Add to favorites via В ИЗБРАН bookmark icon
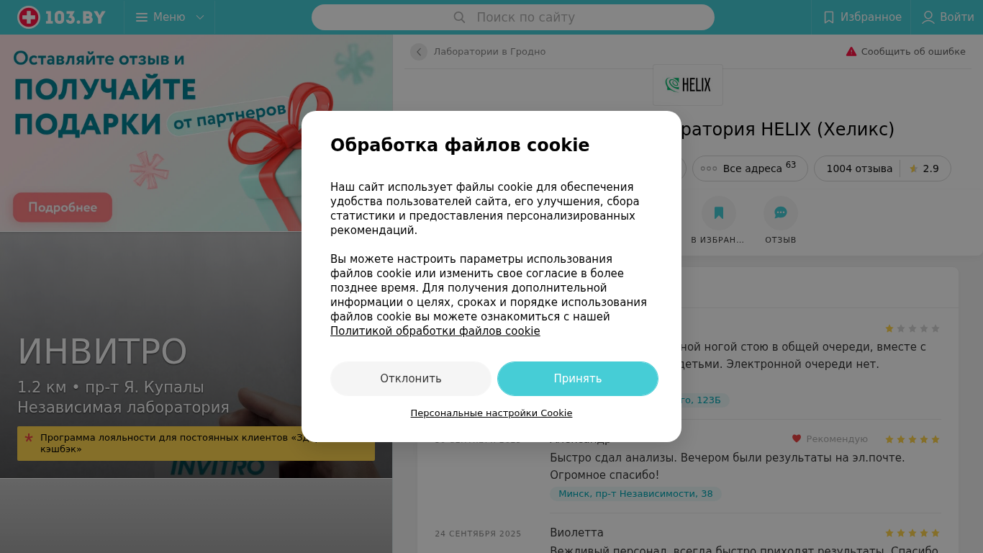The image size is (983, 553). (718, 213)
